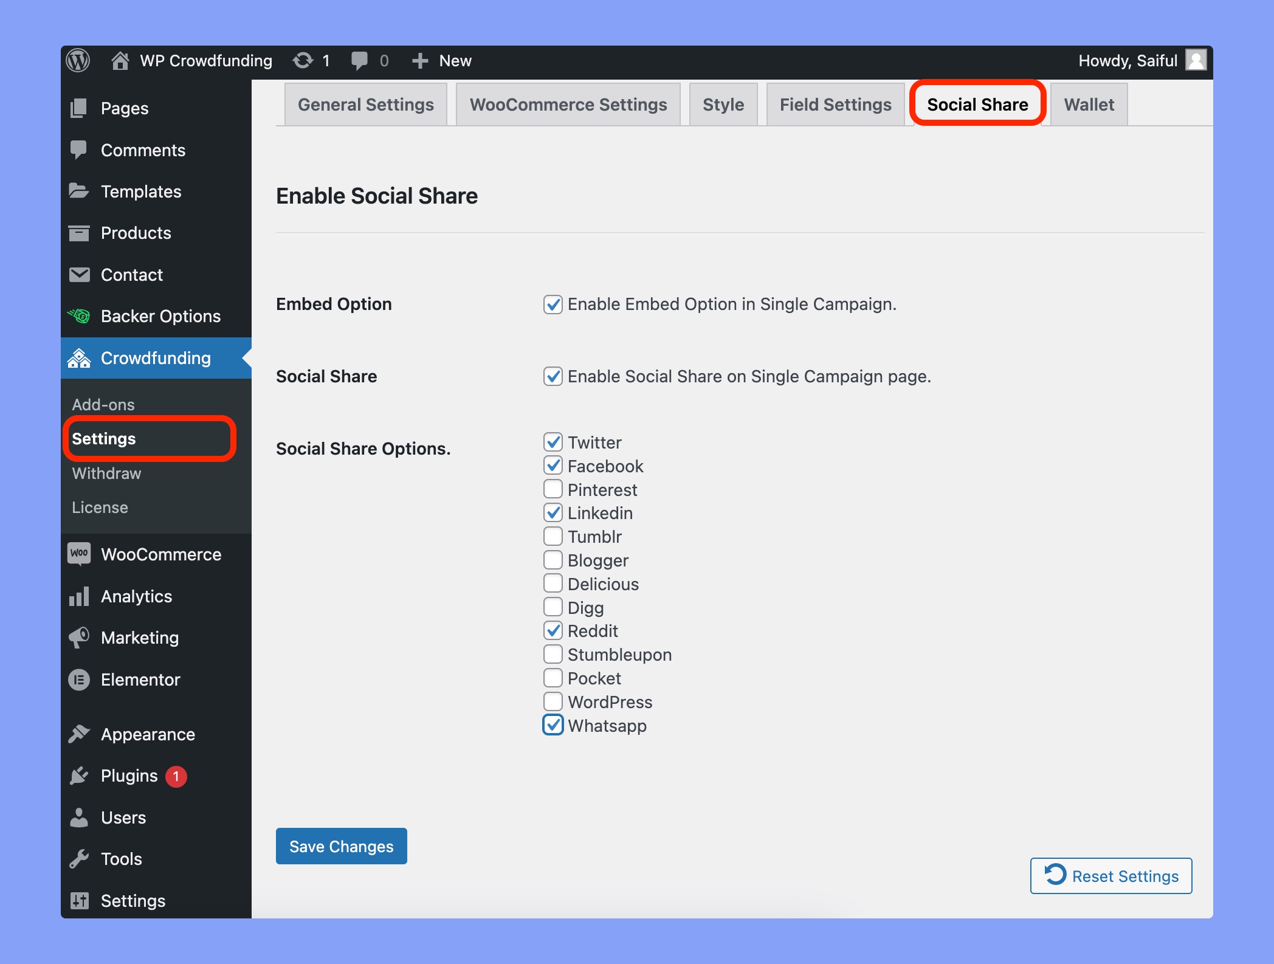Click the Analytics bar chart icon
The width and height of the screenshot is (1274, 964).
pyautogui.click(x=79, y=596)
